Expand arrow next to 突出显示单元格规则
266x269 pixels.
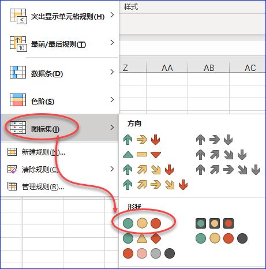click(x=112, y=14)
